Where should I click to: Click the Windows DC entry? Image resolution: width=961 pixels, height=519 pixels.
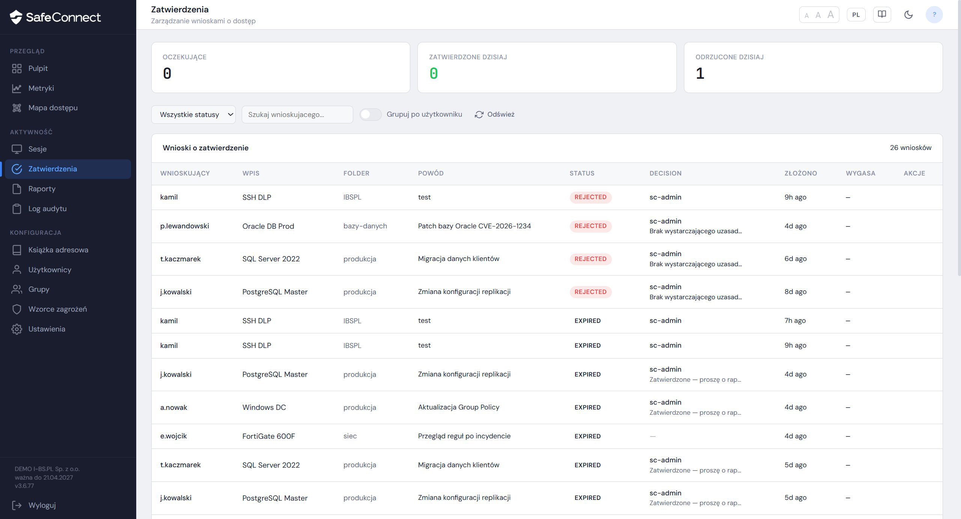[x=264, y=408]
